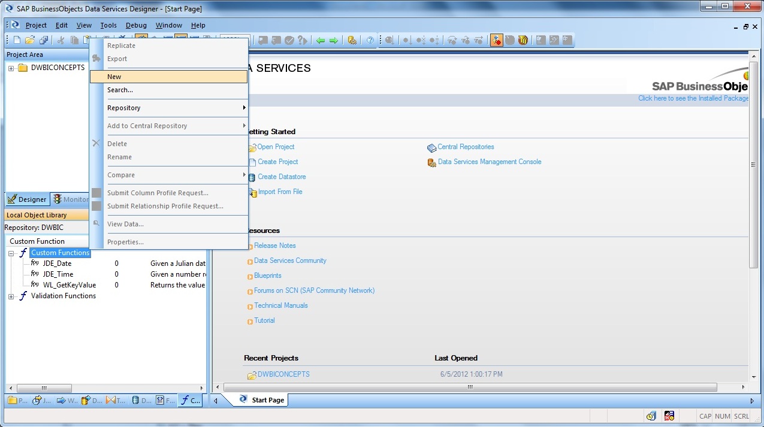This screenshot has width=764, height=427.
Task: Click the tab scroll left arrow near Start Page
Action: point(216,401)
